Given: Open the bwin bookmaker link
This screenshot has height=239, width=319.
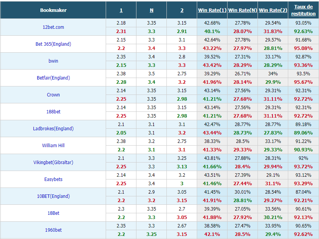Looking at the screenshot, I should pos(53,61).
